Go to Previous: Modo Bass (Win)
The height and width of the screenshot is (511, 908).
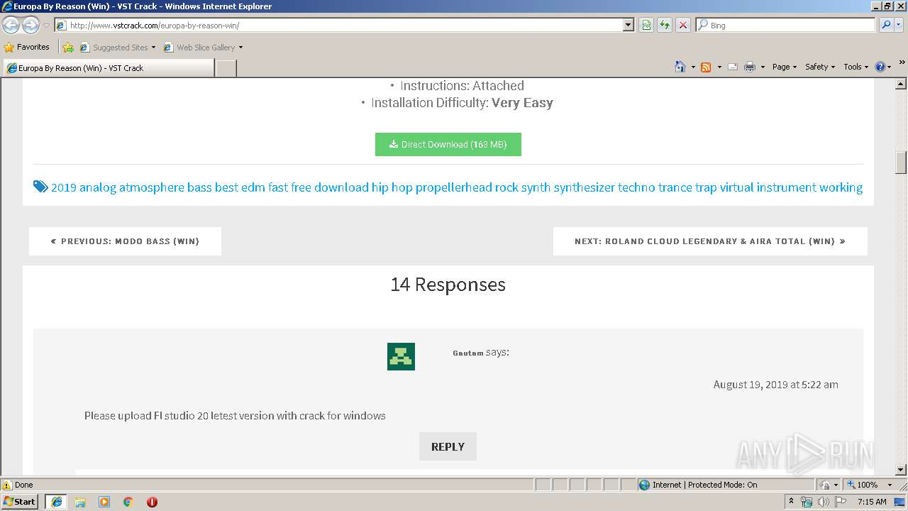(x=125, y=241)
